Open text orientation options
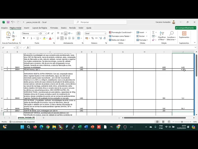Viewport: 198px width, 149px height. [70, 34]
